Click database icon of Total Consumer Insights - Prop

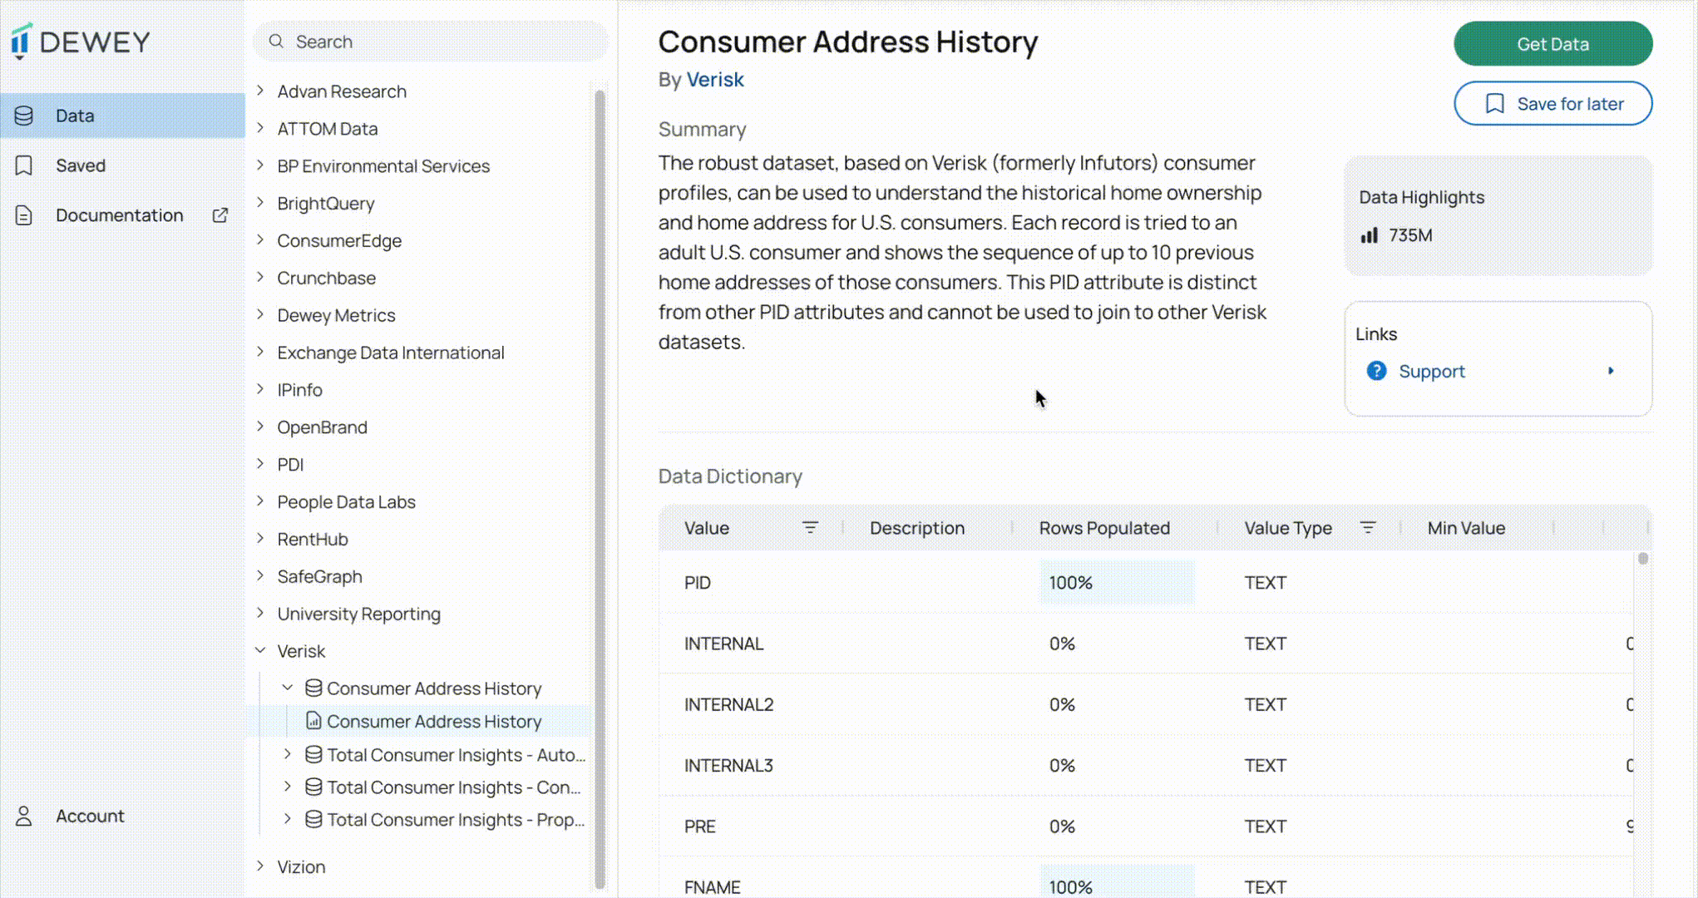coord(313,820)
